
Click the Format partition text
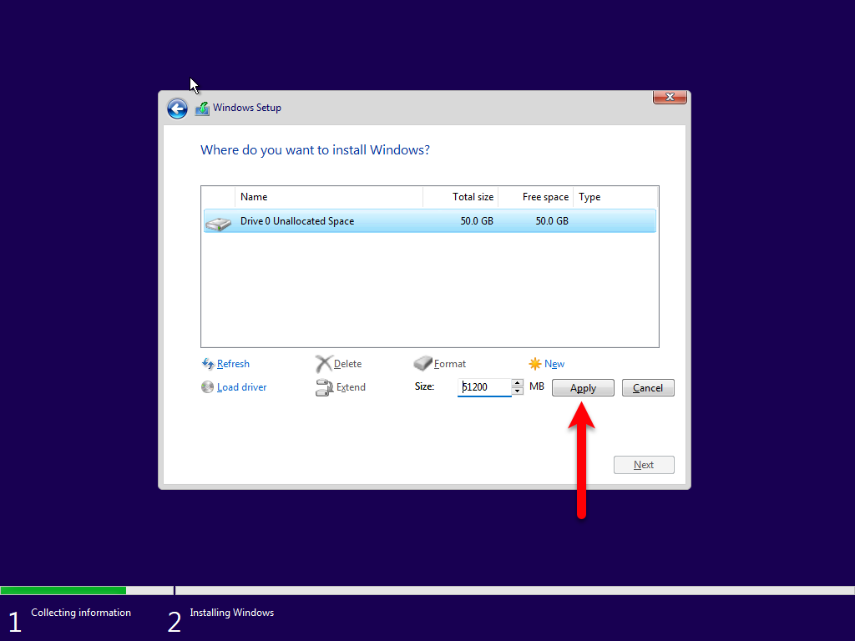tap(450, 364)
